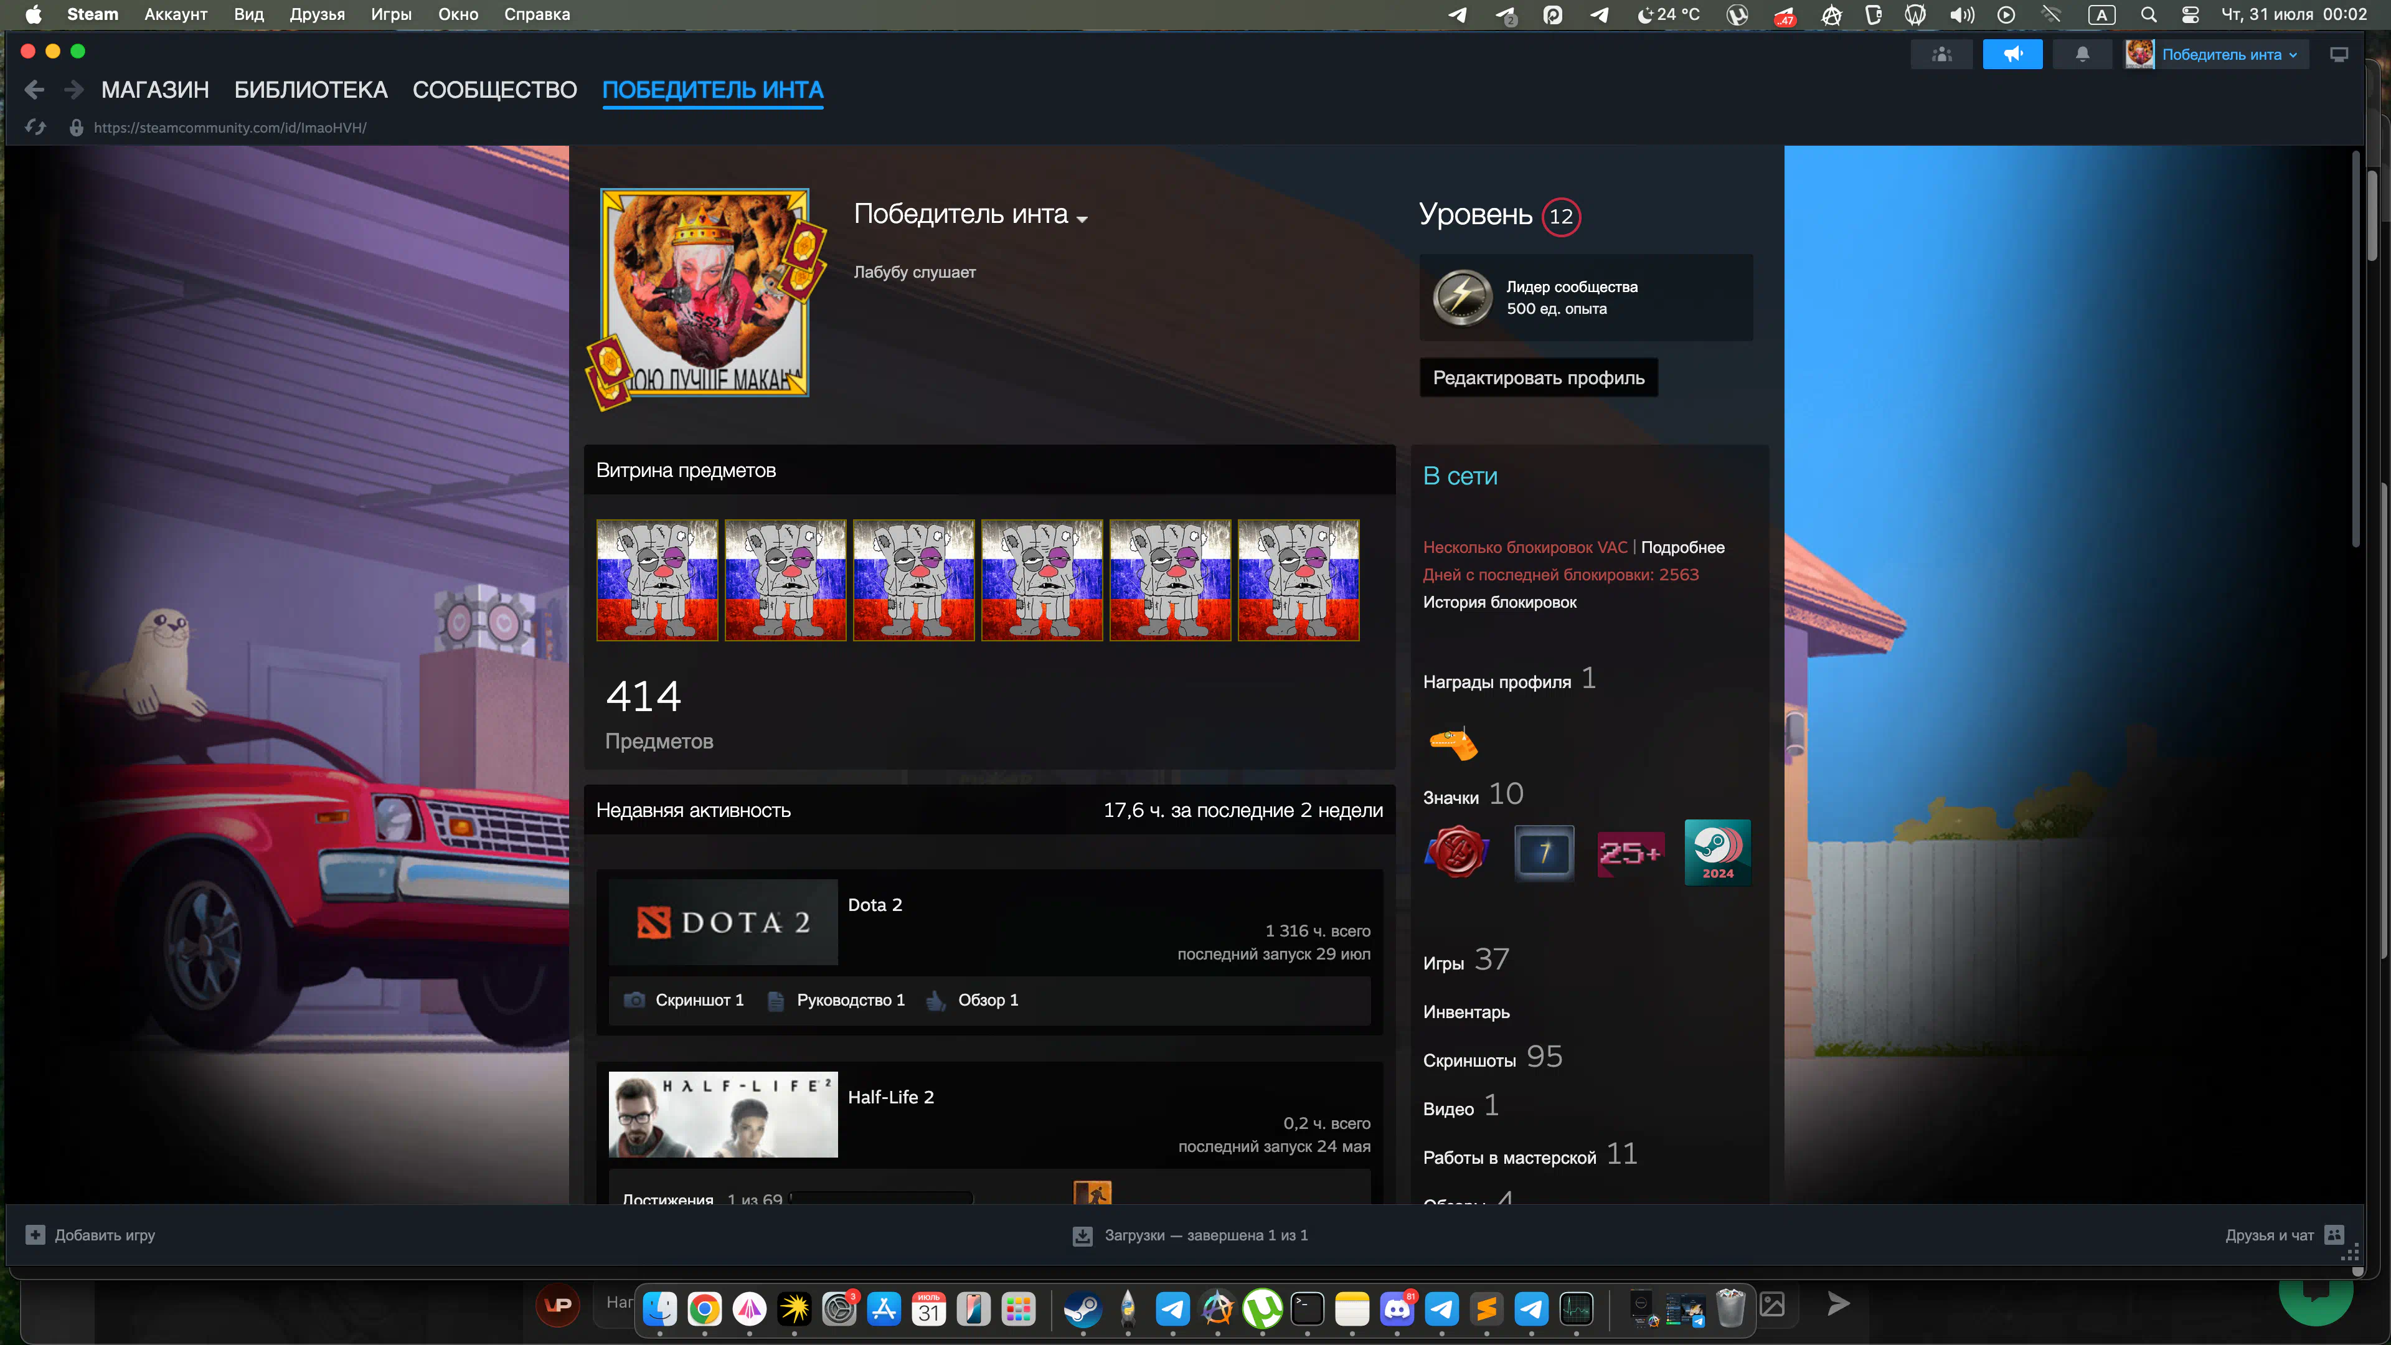Open the Друзья menu
The image size is (2391, 1345).
[x=318, y=14]
